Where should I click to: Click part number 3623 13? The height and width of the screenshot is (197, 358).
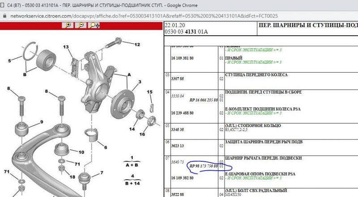[x=179, y=146]
